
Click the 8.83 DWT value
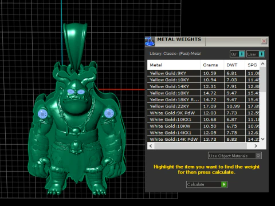[231, 139]
